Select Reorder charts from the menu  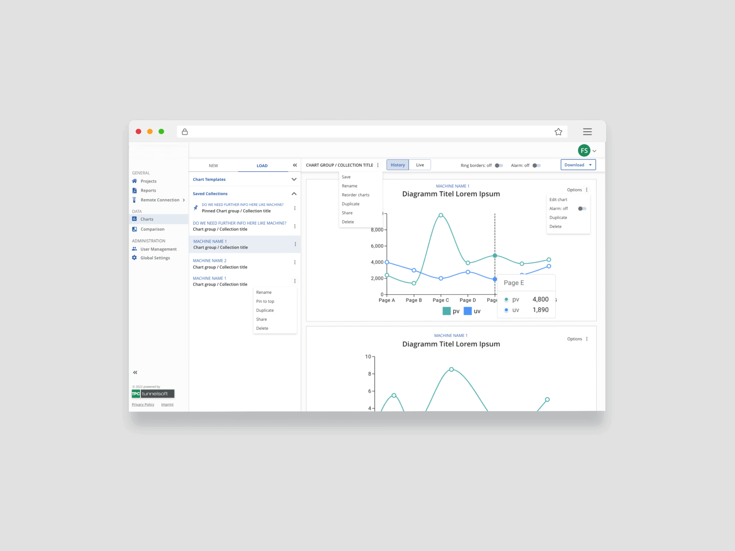355,195
